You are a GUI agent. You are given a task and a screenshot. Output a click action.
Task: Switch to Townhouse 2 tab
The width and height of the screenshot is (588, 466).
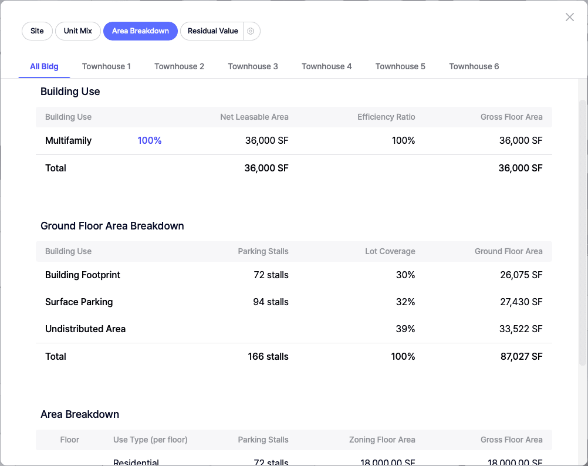179,66
